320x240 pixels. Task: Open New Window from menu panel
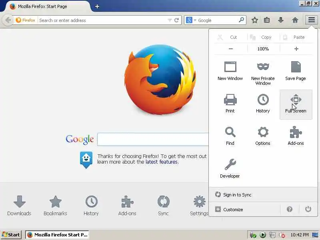(230, 71)
